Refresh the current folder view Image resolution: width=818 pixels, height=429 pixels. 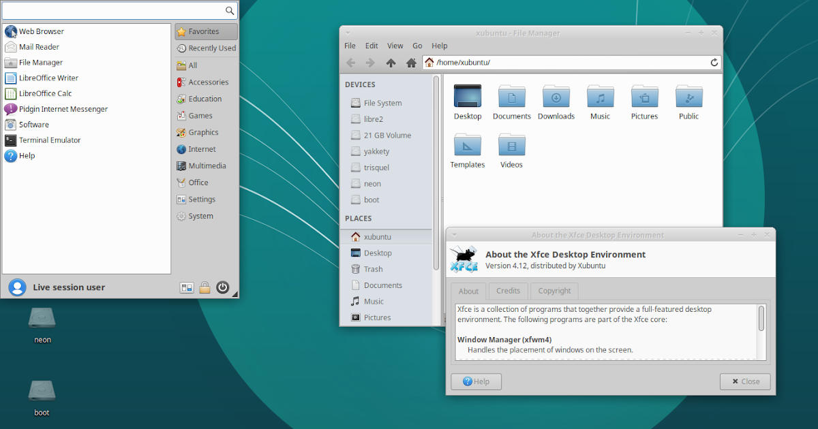click(x=714, y=62)
